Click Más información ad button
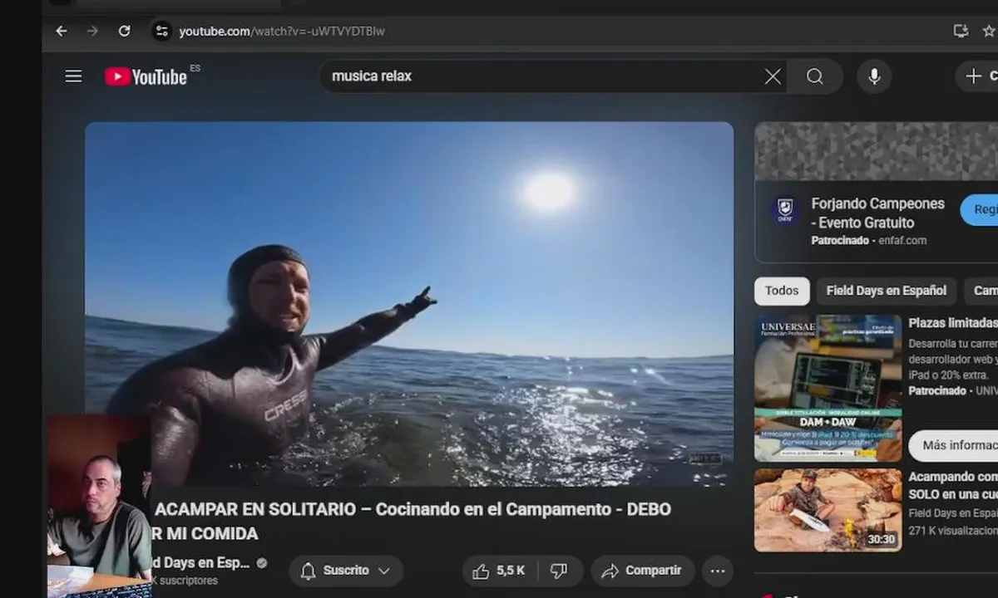 [953, 445]
